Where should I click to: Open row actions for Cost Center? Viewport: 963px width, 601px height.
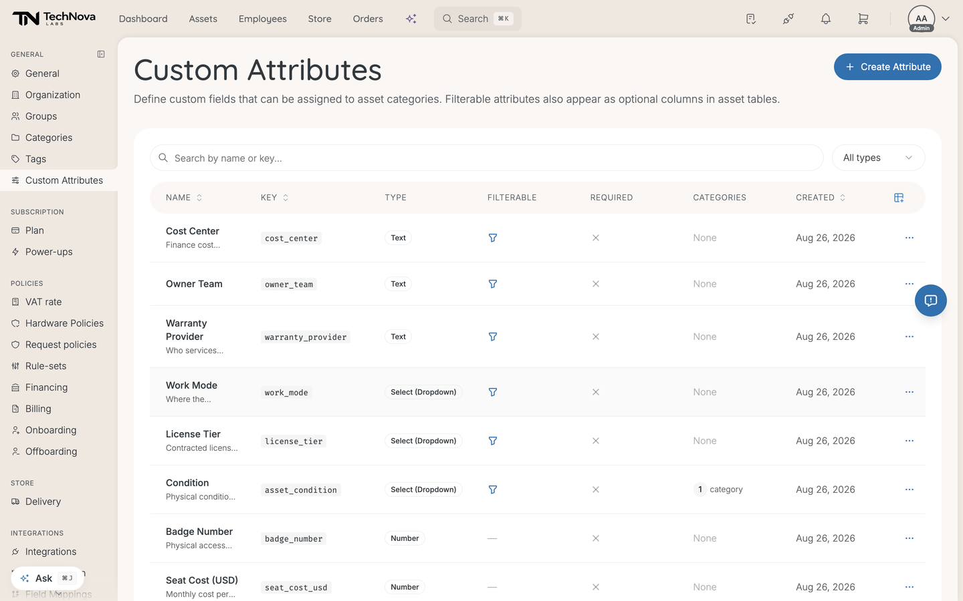[909, 238]
